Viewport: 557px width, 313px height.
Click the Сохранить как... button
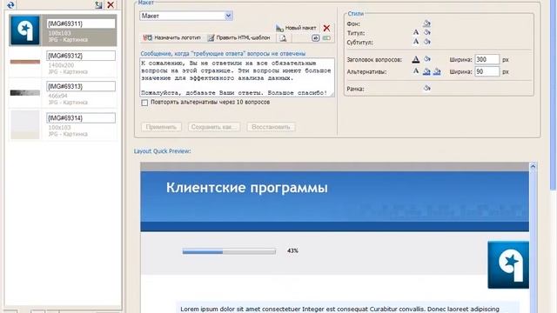[214, 127]
